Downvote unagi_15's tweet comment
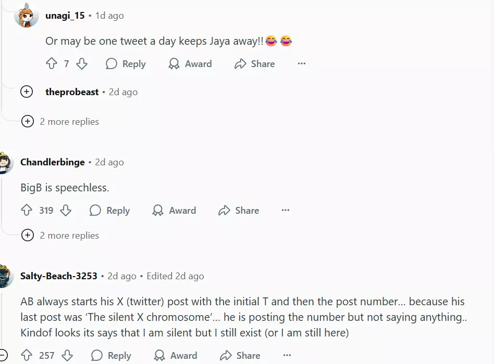494x364 pixels. 82,64
